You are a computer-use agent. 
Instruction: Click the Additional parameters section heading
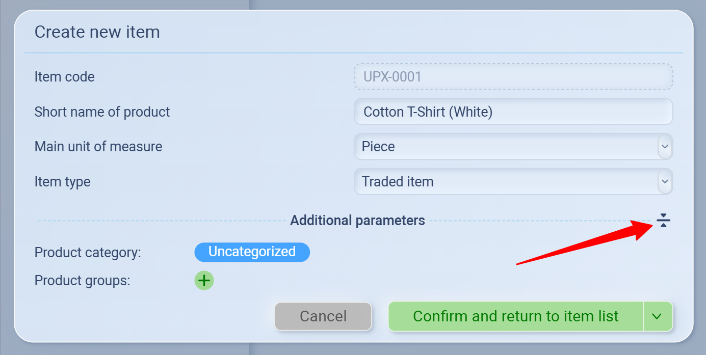pos(357,221)
